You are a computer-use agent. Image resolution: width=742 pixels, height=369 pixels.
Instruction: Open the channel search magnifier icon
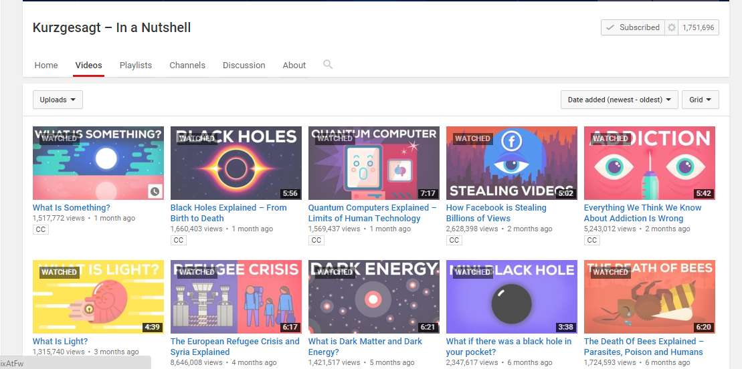click(x=328, y=64)
